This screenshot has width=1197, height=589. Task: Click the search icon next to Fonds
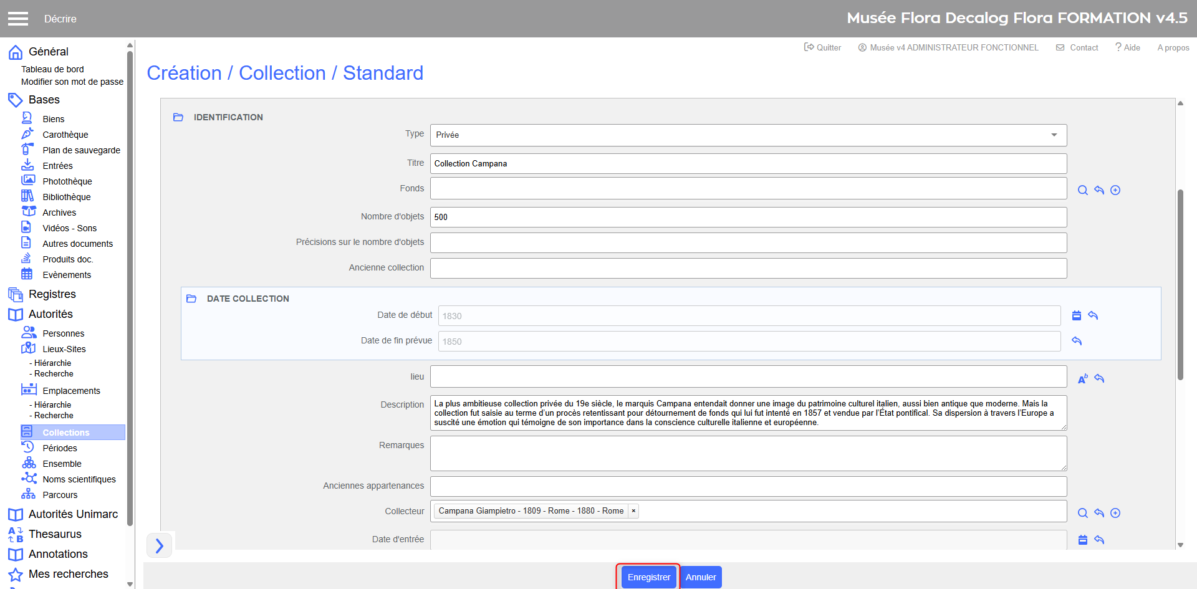pos(1083,190)
